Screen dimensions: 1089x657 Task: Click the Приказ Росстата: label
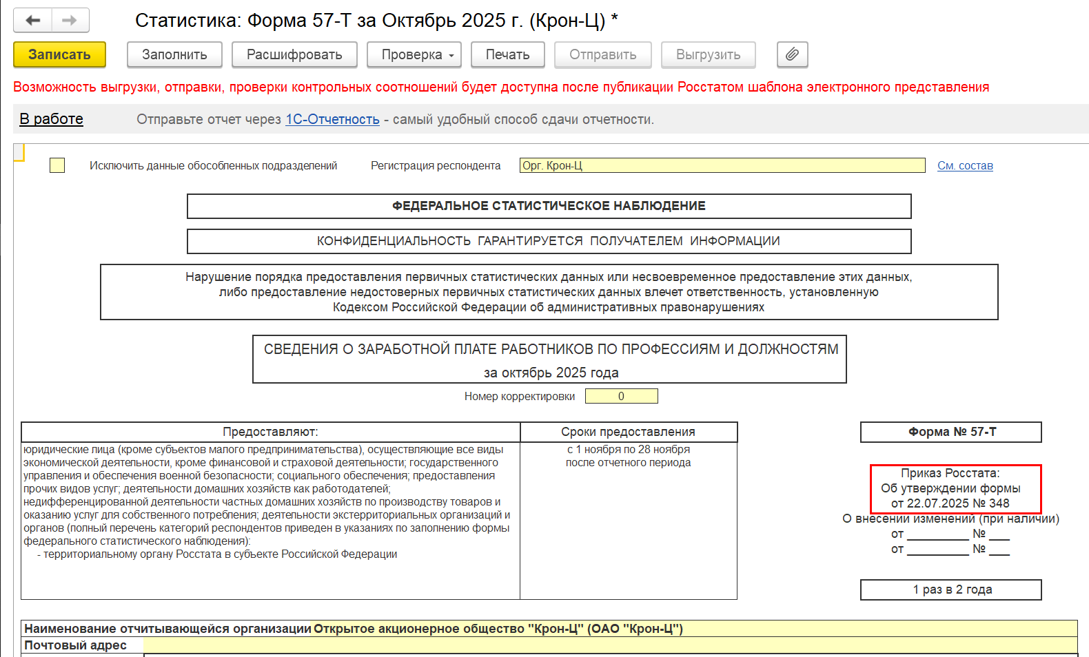pos(950,473)
